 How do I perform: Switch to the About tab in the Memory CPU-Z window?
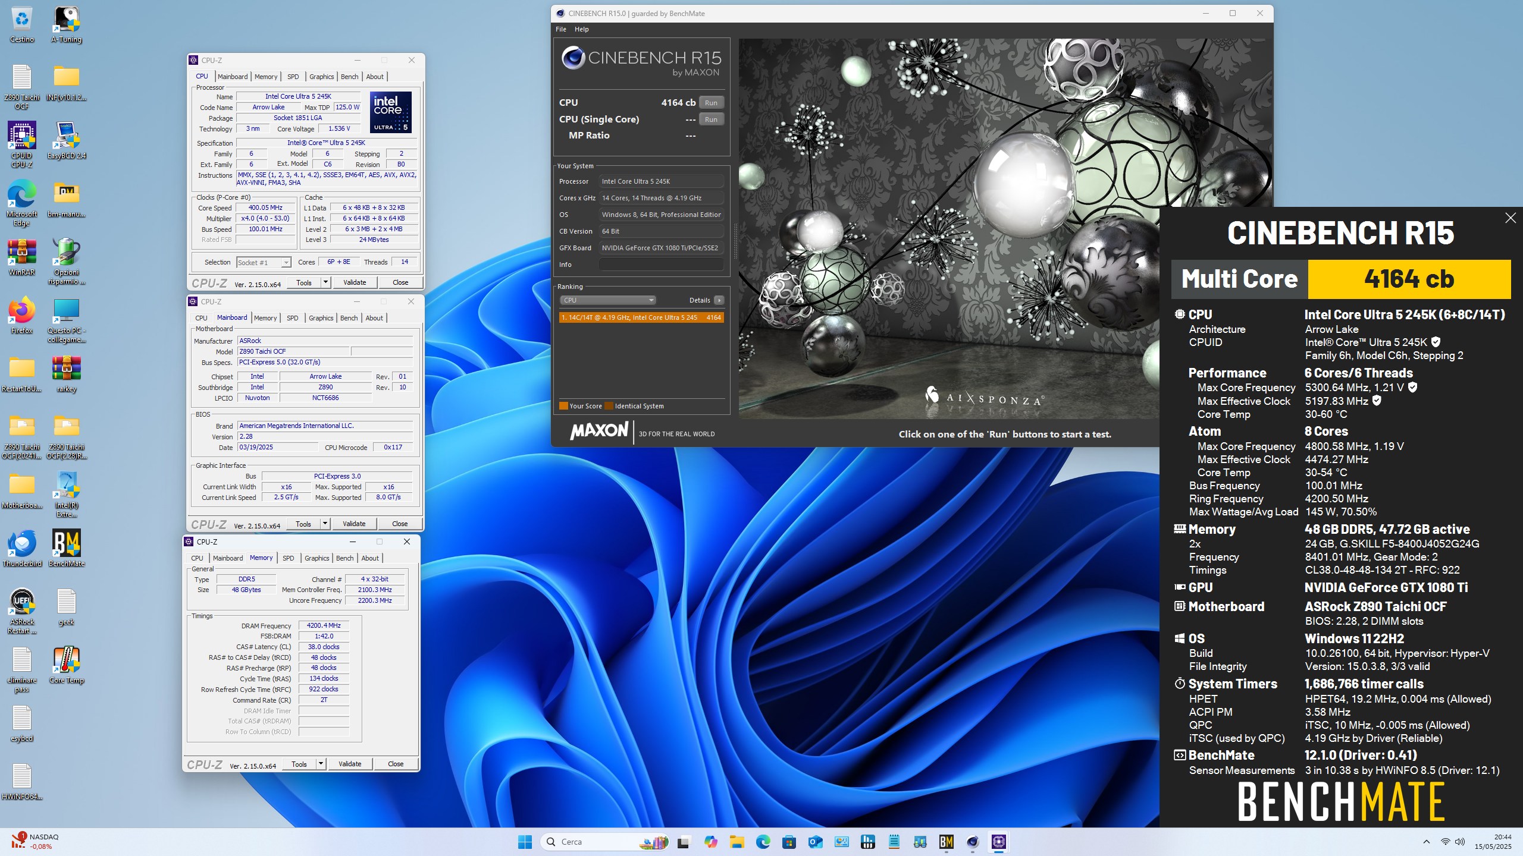pos(370,558)
